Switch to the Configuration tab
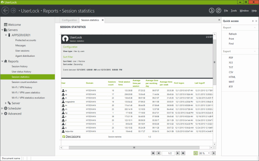The height and width of the screenshot is (161, 259). [70, 20]
